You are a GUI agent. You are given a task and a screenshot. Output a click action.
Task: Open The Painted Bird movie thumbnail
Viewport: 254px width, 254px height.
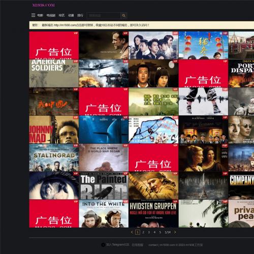click(x=104, y=185)
